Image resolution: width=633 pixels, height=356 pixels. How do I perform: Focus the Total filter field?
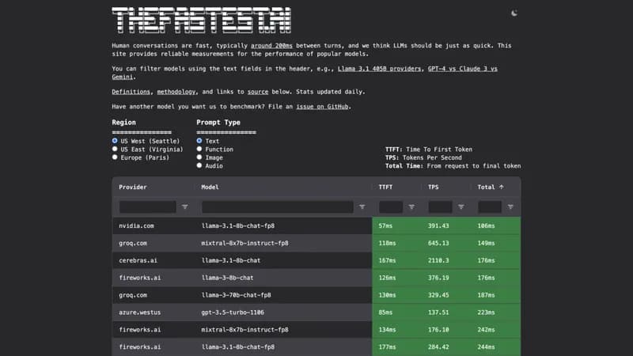click(x=490, y=206)
